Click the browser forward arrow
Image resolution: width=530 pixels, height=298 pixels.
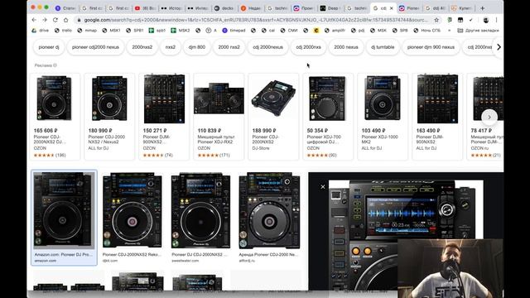45,20
